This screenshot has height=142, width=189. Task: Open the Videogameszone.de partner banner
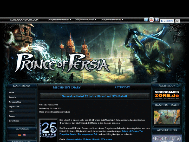167,95
